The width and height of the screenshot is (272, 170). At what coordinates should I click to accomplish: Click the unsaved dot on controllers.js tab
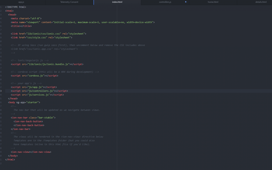pyautogui.click(x=186, y=2)
